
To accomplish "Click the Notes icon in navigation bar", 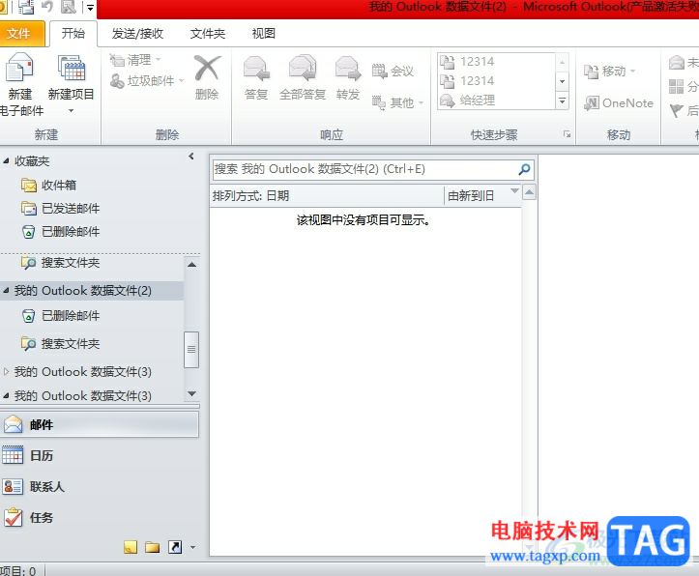I will click(x=131, y=547).
